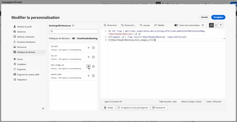Click help icon beside Saisie semi-automatique
This screenshot has width=237, height=122.
(x=203, y=25)
